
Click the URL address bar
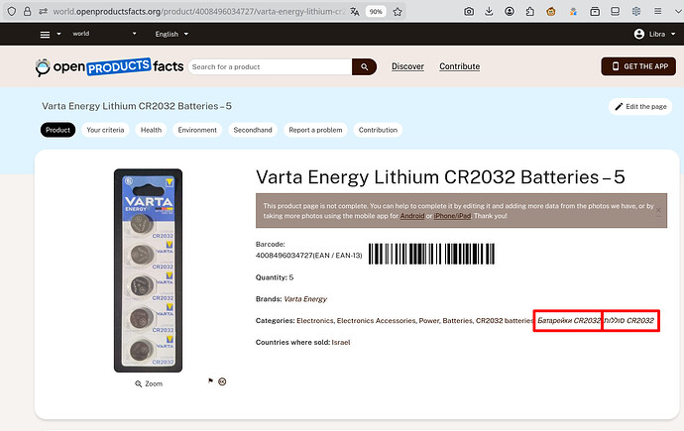click(198, 12)
